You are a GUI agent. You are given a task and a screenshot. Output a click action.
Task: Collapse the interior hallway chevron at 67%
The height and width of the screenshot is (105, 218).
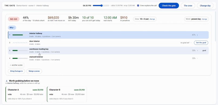(197, 35)
